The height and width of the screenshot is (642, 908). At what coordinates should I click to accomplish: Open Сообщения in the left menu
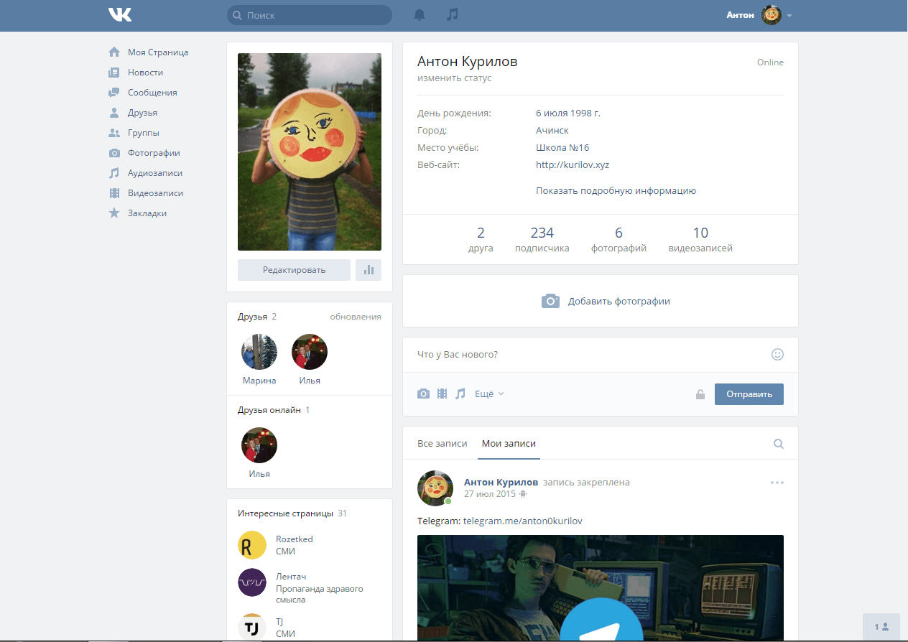tap(152, 93)
